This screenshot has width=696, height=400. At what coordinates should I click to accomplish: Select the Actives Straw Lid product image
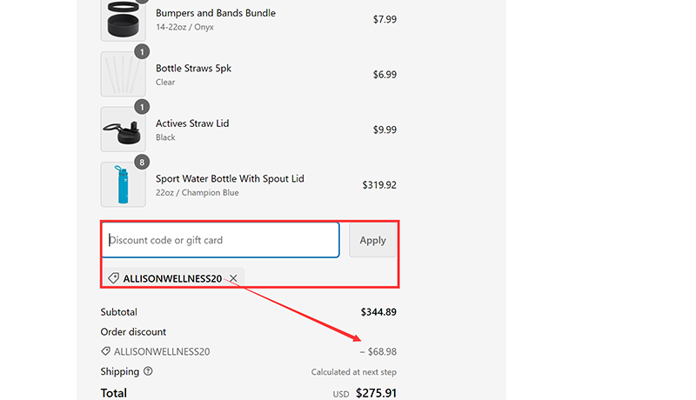tap(123, 130)
